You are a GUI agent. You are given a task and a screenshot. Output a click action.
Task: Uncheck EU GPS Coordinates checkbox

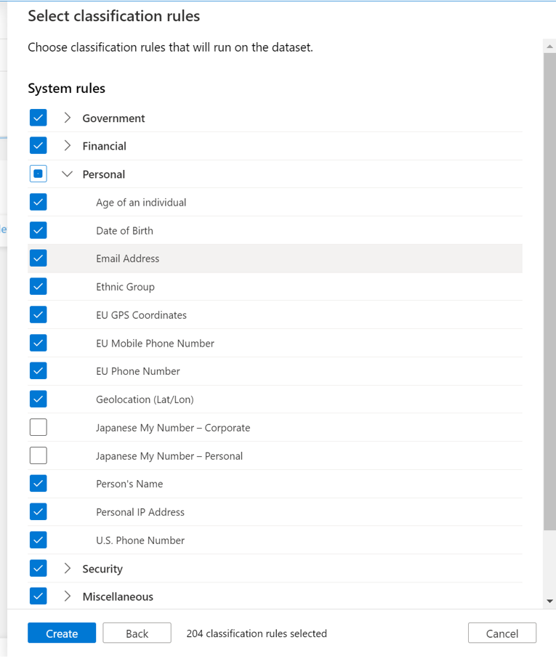click(38, 315)
